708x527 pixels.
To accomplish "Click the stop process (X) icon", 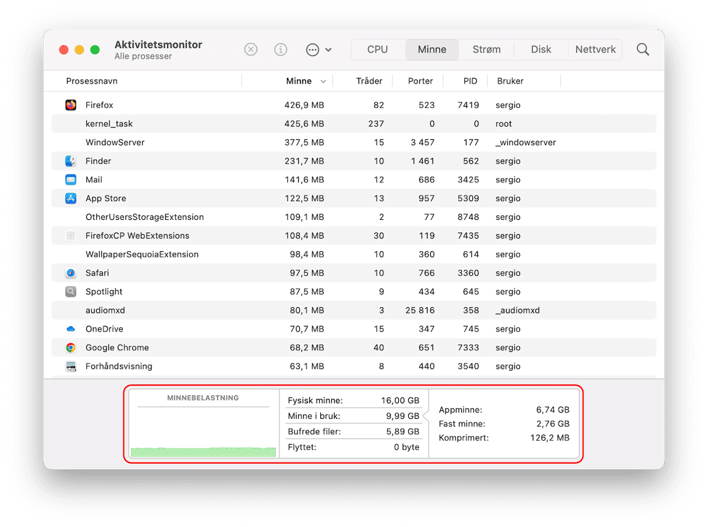I will (x=250, y=49).
